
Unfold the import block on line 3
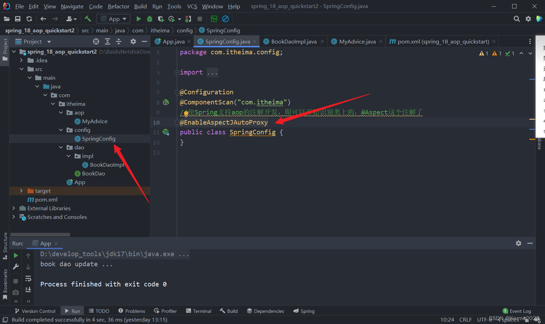coord(177,72)
